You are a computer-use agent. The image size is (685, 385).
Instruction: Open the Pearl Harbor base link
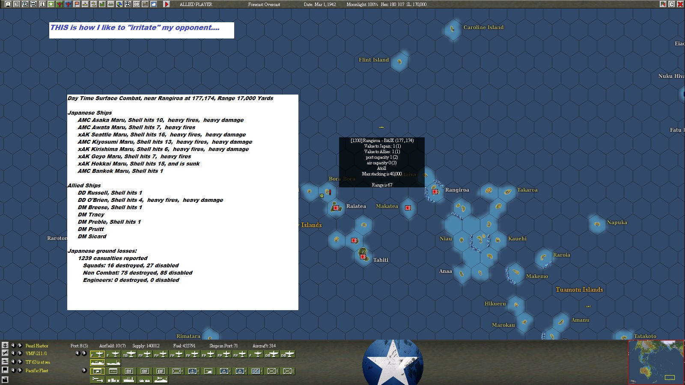(x=37, y=346)
